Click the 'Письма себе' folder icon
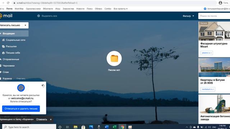 [3, 53]
